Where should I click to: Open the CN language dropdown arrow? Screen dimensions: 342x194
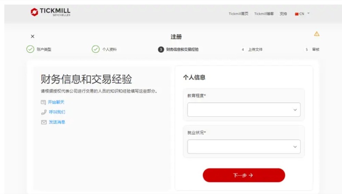pos(308,13)
